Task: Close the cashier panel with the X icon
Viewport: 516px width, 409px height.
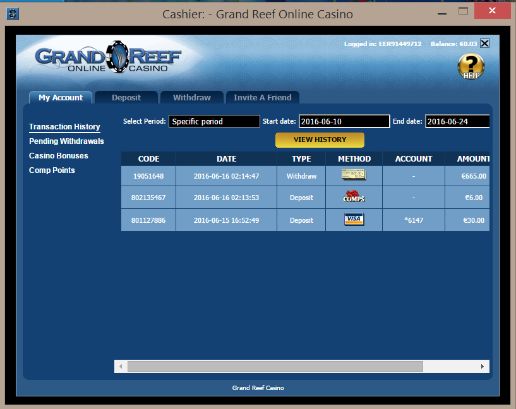Action: 484,44
